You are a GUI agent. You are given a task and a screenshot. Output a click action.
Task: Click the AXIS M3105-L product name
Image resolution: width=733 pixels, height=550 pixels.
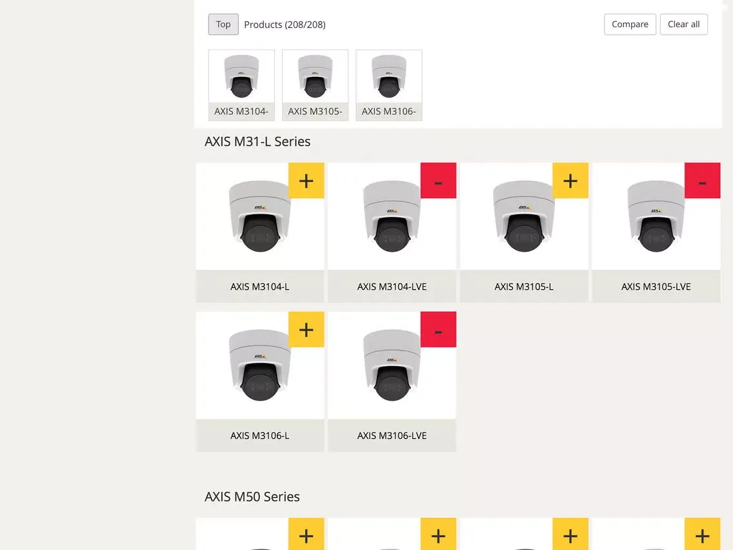523,287
